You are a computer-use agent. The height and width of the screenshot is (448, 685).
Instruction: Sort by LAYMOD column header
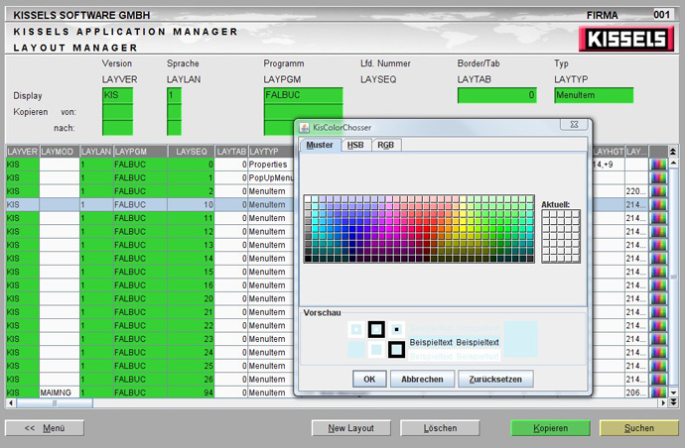60,152
